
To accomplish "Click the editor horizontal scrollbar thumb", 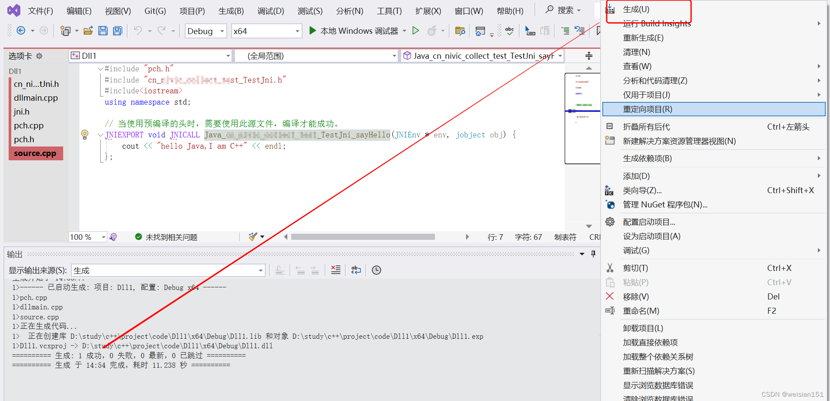I will [x=363, y=237].
